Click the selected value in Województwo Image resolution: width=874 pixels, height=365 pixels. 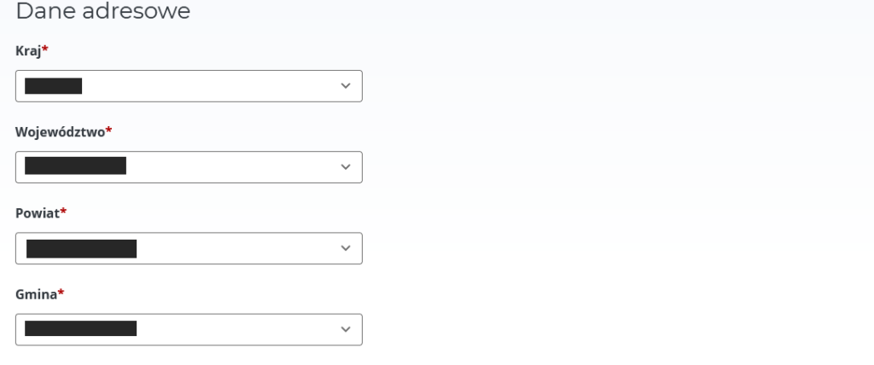click(x=75, y=166)
